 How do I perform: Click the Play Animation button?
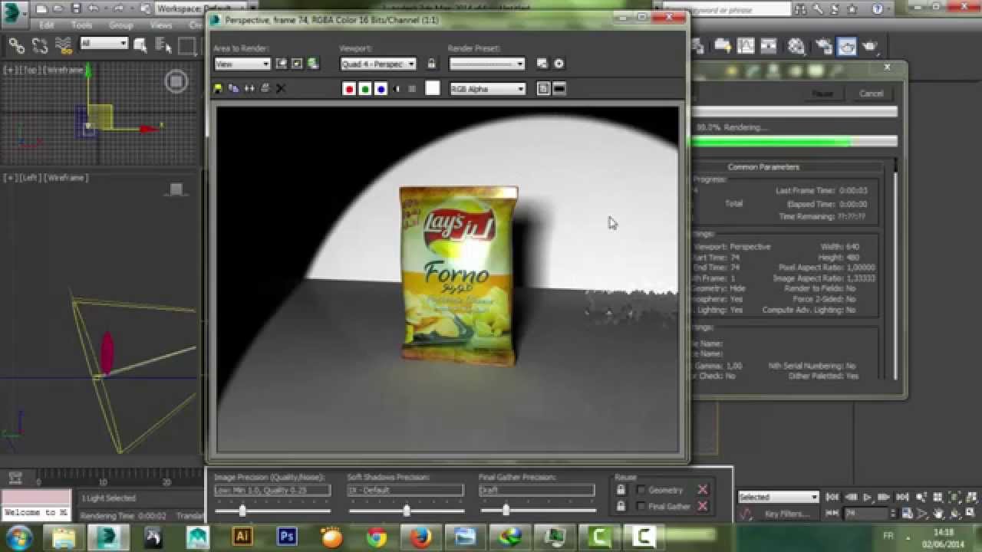click(x=868, y=498)
